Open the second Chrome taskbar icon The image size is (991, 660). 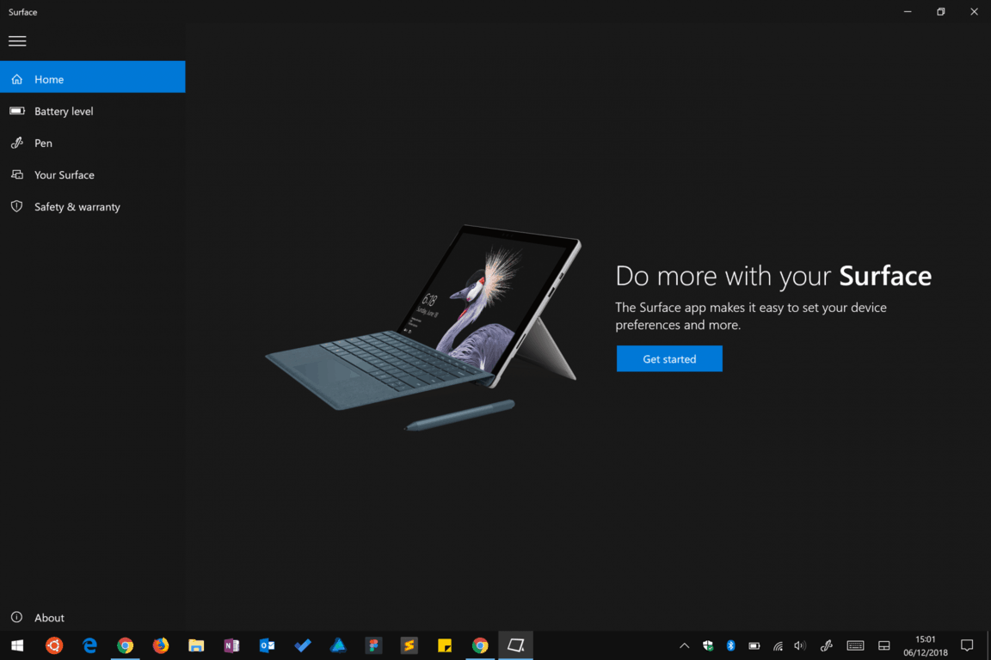[480, 645]
